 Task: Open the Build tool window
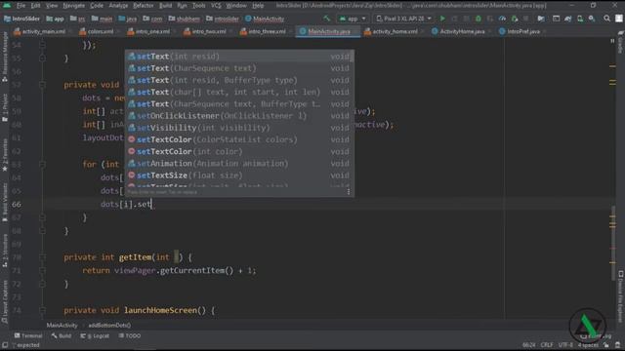tap(62, 335)
